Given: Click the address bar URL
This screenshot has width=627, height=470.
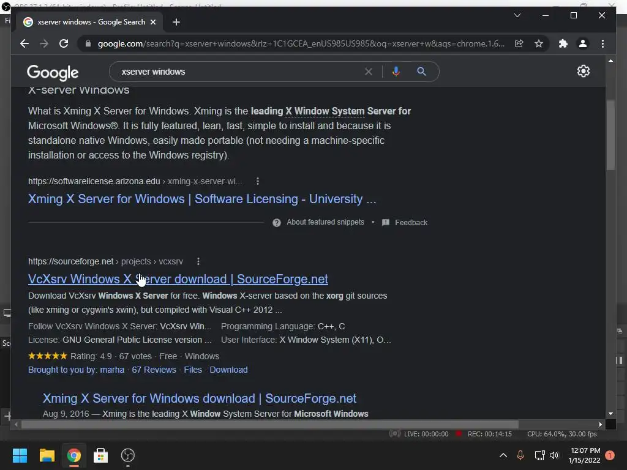Looking at the screenshot, I should click(x=301, y=43).
